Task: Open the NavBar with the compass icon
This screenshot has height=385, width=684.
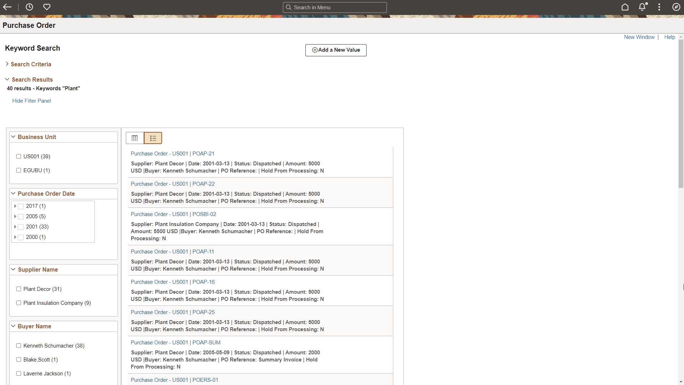Action: 676,7
